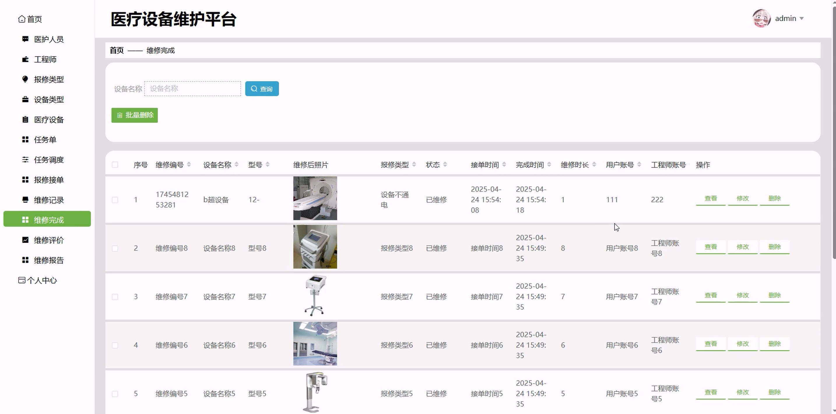Click the 医护人员 sidebar icon
The height and width of the screenshot is (414, 836).
[x=25, y=39]
